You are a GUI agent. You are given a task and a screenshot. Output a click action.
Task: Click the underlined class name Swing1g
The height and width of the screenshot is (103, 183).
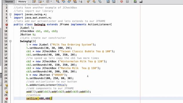click(x=40, y=24)
